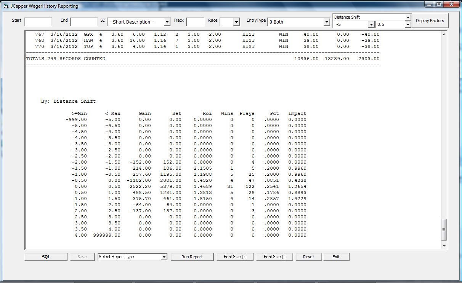Click the track code TUP in row 770
This screenshot has height=283, width=462.
(88, 46)
